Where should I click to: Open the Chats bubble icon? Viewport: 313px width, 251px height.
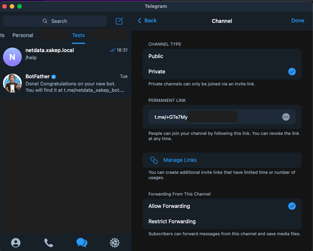(82, 243)
